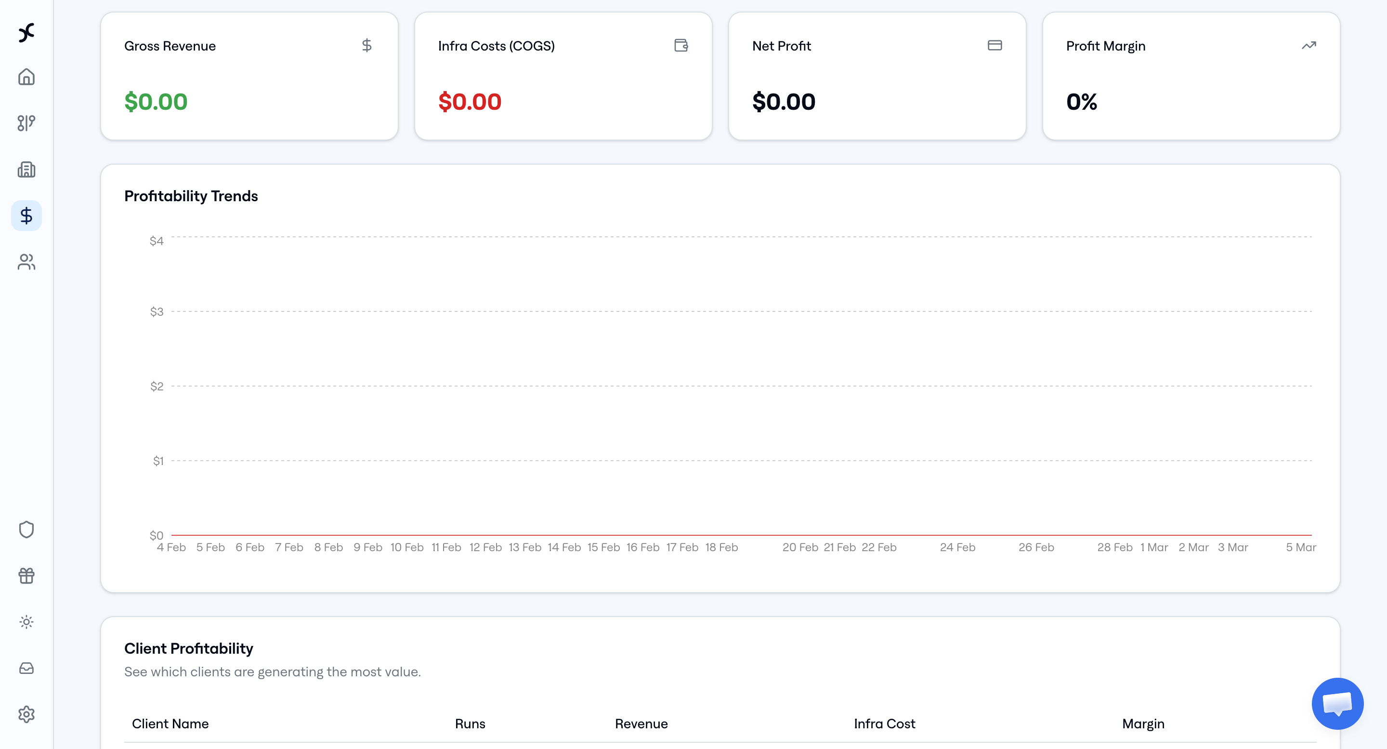This screenshot has height=749, width=1387.
Task: Open the shield security sidebar icon
Action: pos(26,529)
